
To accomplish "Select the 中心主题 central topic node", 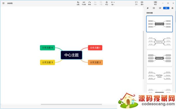I will coord(71,55).
